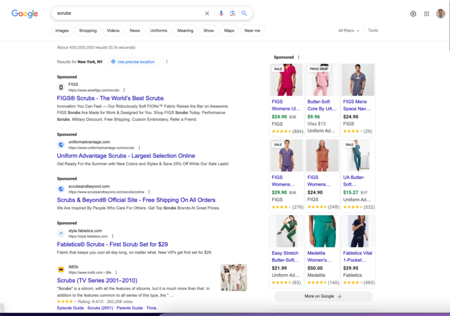The width and height of the screenshot is (450, 316).
Task: Open Google Lens image search icon
Action: point(232,13)
